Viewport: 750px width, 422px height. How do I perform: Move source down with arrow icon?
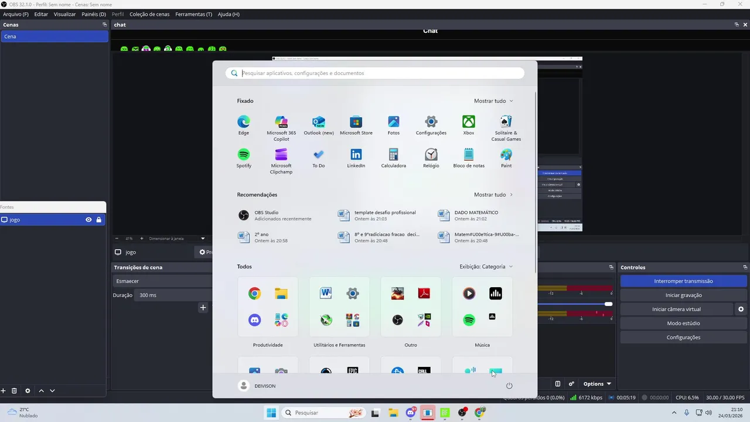pos(52,390)
